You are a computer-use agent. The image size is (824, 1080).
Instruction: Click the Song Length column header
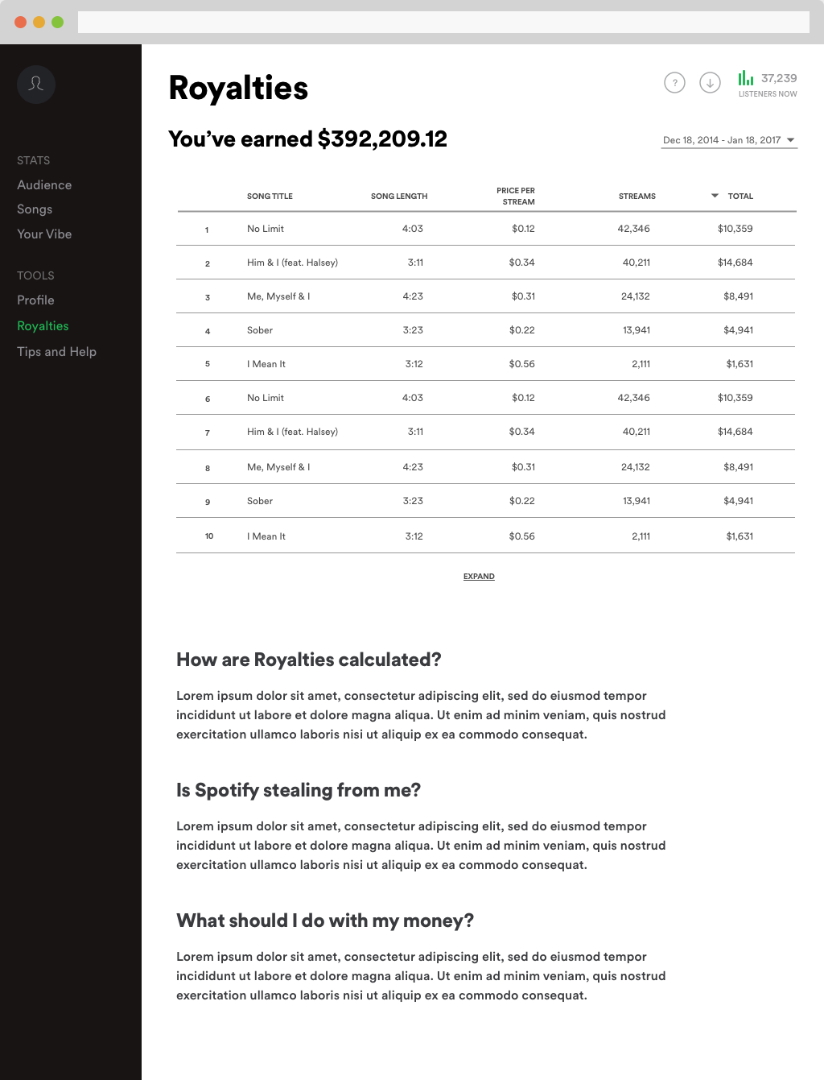[x=399, y=197]
